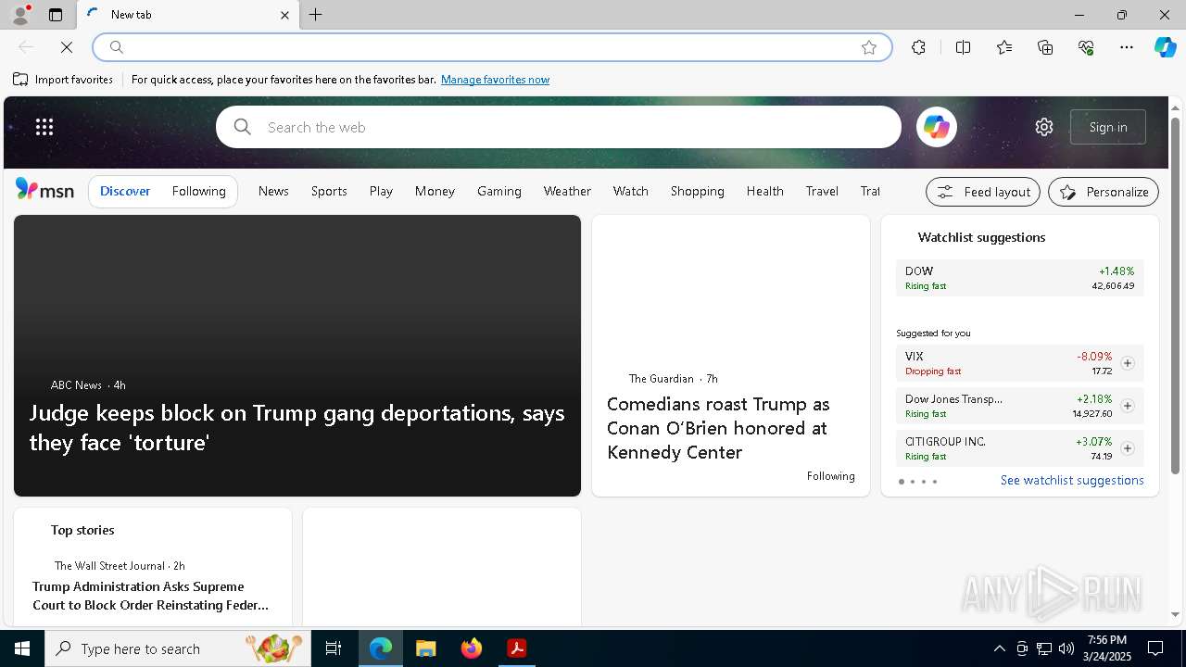Open MSN page settings gear
Viewport: 1186px width, 667px height.
[x=1044, y=127]
